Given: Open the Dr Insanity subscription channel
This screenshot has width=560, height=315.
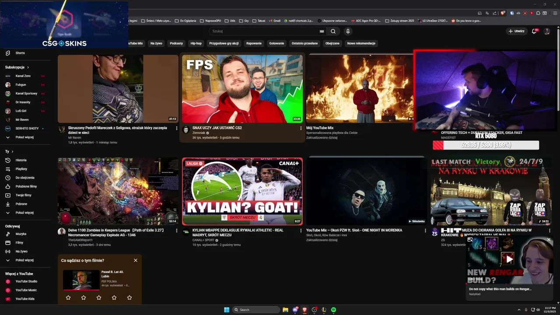Looking at the screenshot, I should (23, 102).
